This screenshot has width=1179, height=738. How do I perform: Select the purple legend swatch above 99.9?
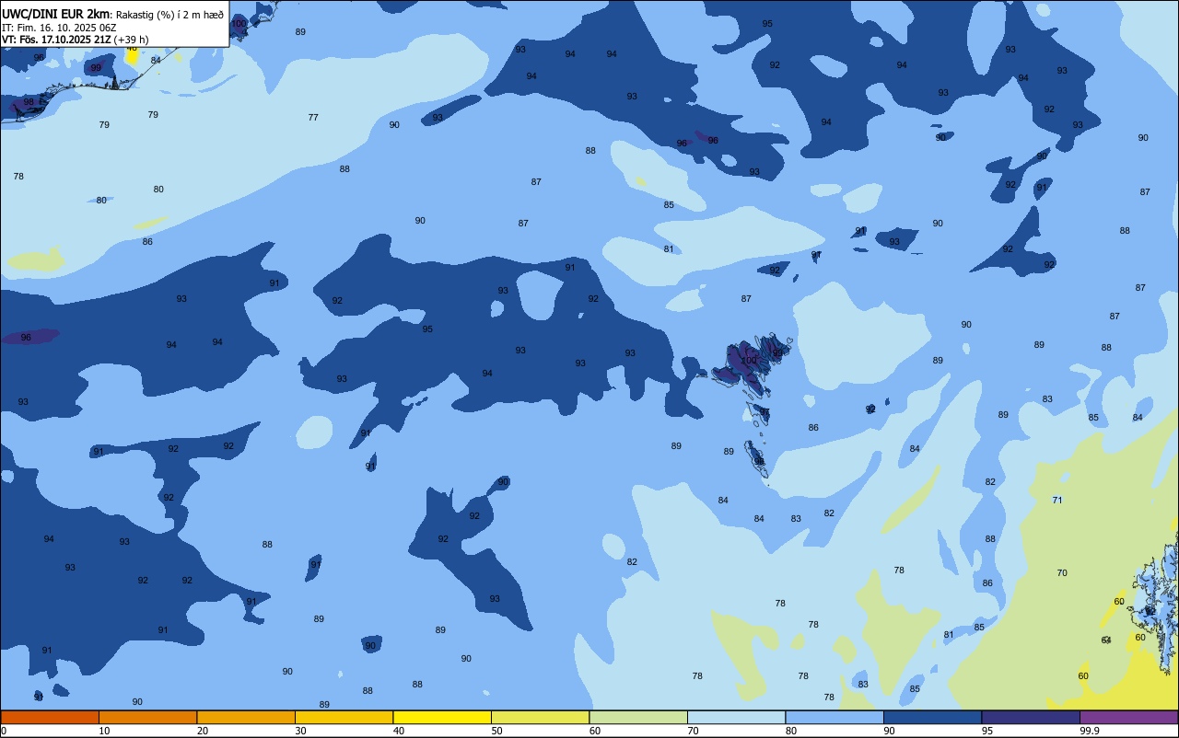pos(1128,717)
